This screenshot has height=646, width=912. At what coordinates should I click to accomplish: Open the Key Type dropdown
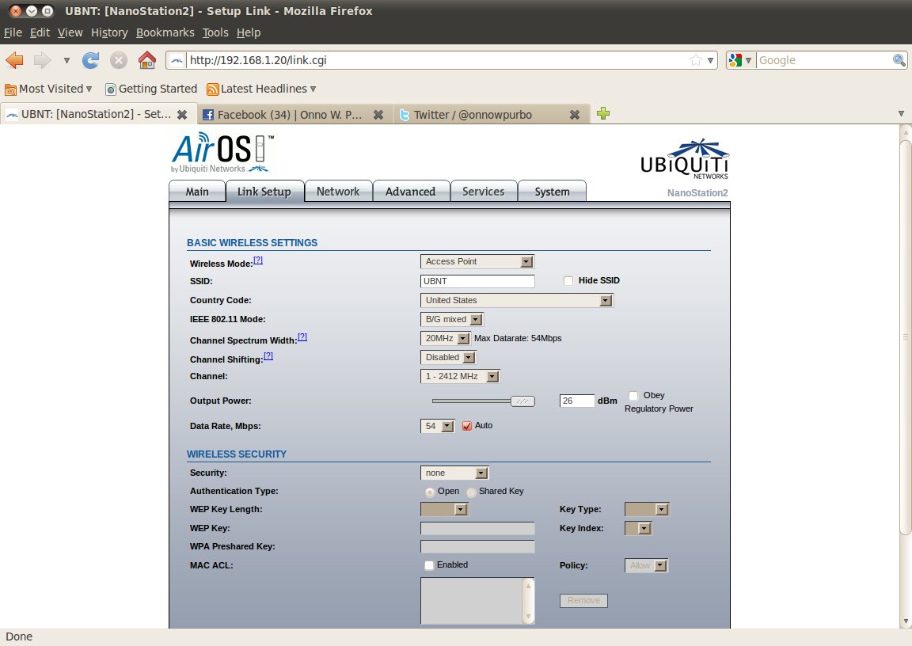647,510
